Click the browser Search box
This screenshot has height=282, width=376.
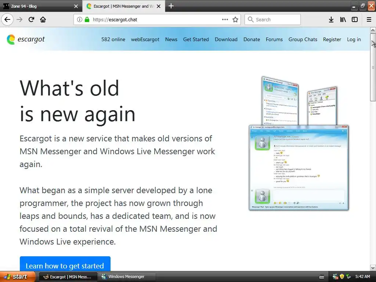click(x=272, y=19)
